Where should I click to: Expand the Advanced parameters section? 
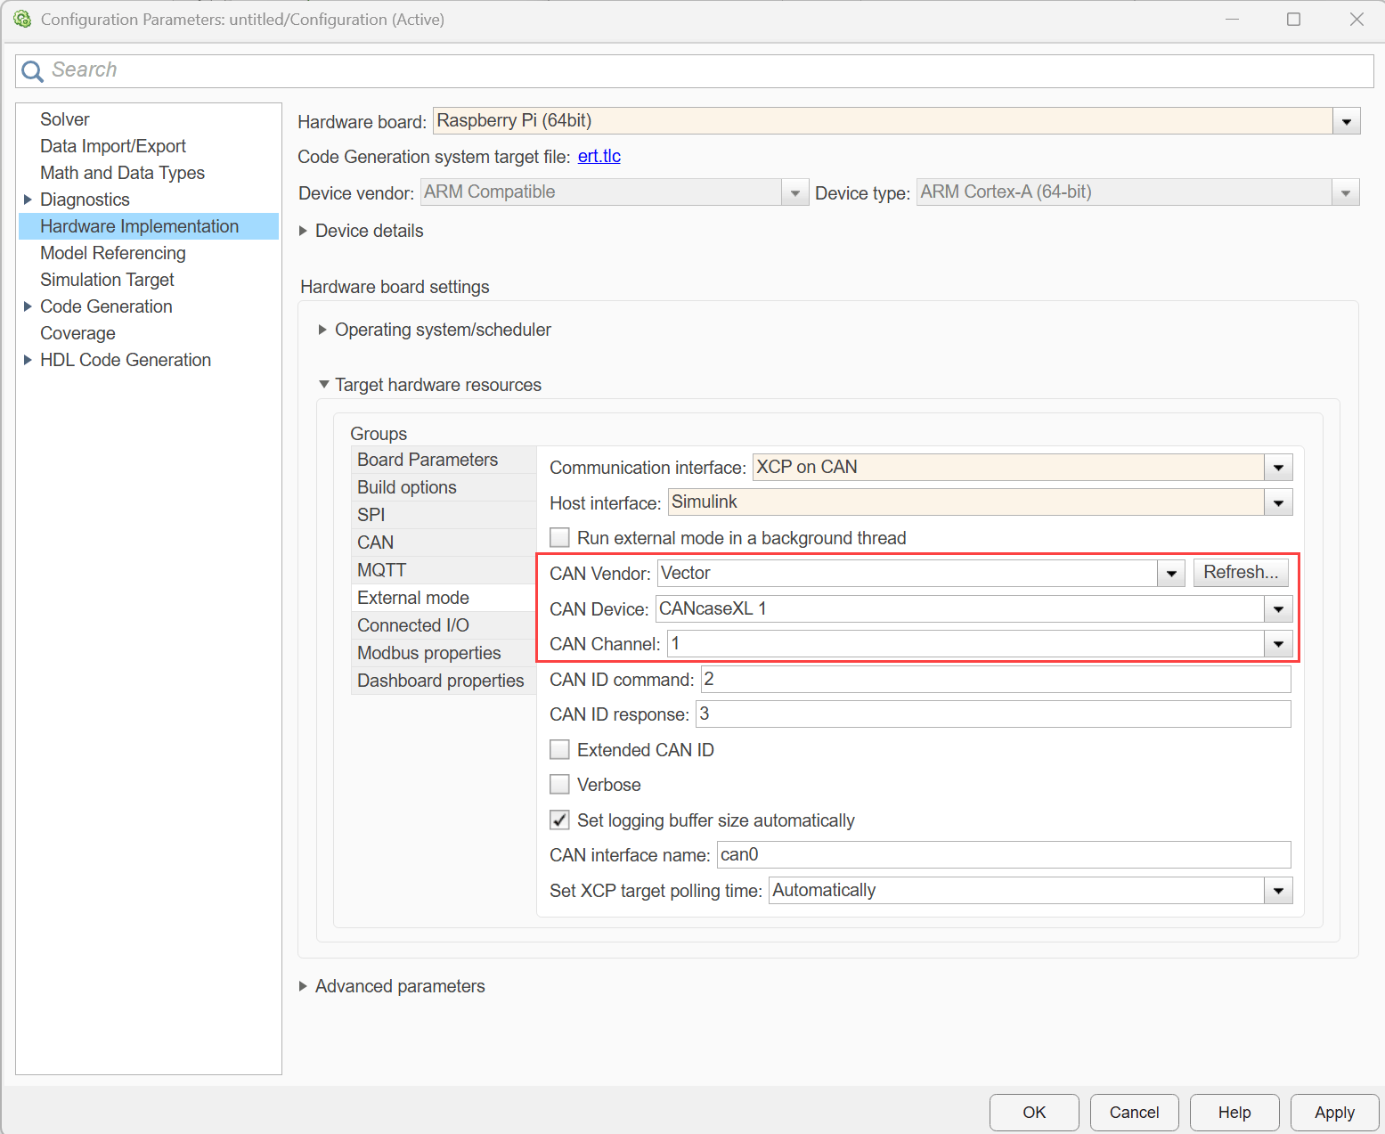pos(303,986)
